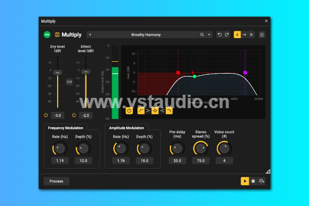Screen dimensions: 309x206
Task: Copy settings A to B arrow
Action: point(244,35)
